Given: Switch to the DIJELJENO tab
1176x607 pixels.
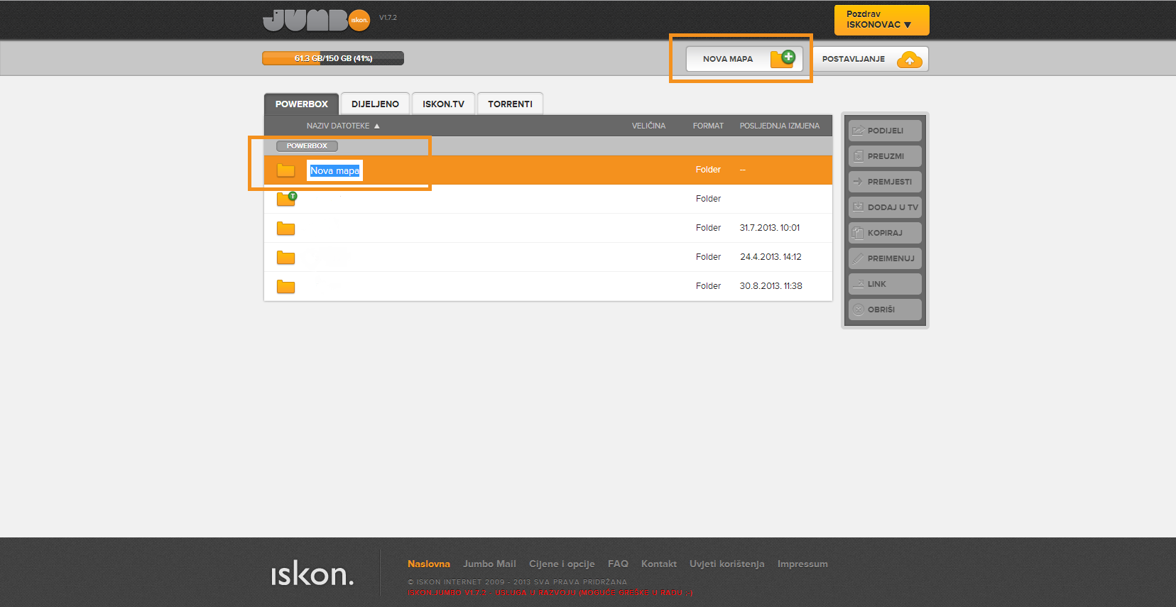Looking at the screenshot, I should [375, 104].
